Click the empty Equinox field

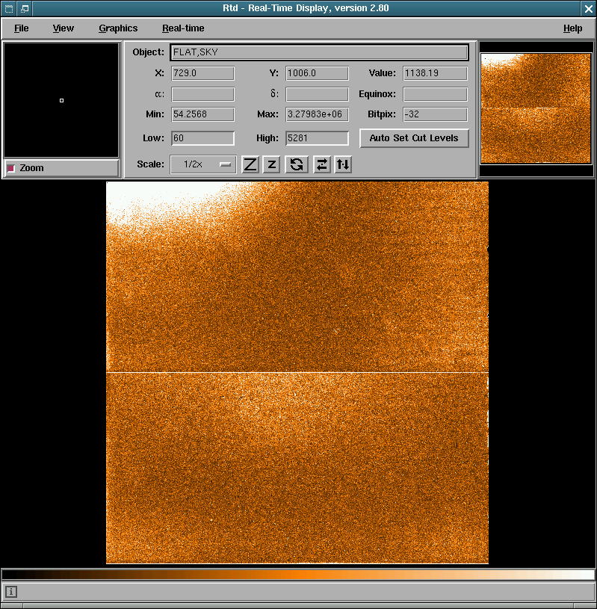coord(435,94)
